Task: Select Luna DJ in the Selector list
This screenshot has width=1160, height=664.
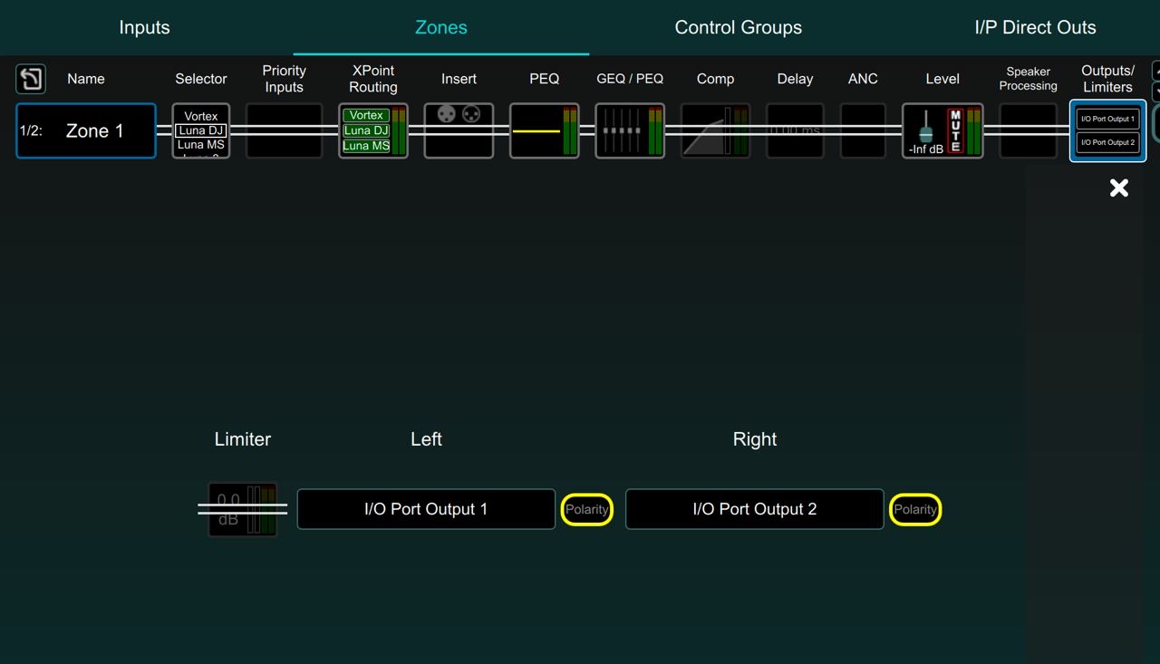Action: (x=200, y=130)
